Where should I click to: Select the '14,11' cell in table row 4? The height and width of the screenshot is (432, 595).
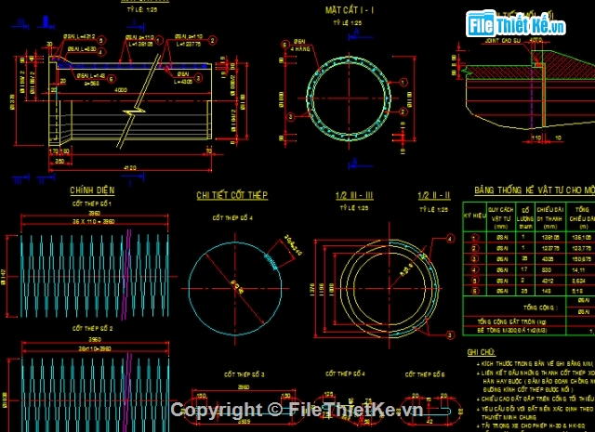click(x=578, y=270)
